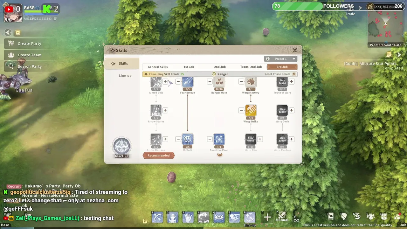Toggle the hotbar lock icon

(x=145, y=221)
